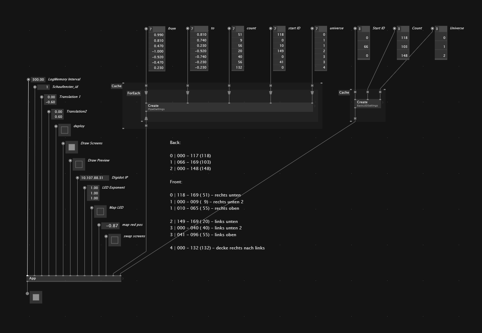
Task: Click the pin circle of the 'Start ID' IOBox
Action: pyautogui.click(x=355, y=29)
